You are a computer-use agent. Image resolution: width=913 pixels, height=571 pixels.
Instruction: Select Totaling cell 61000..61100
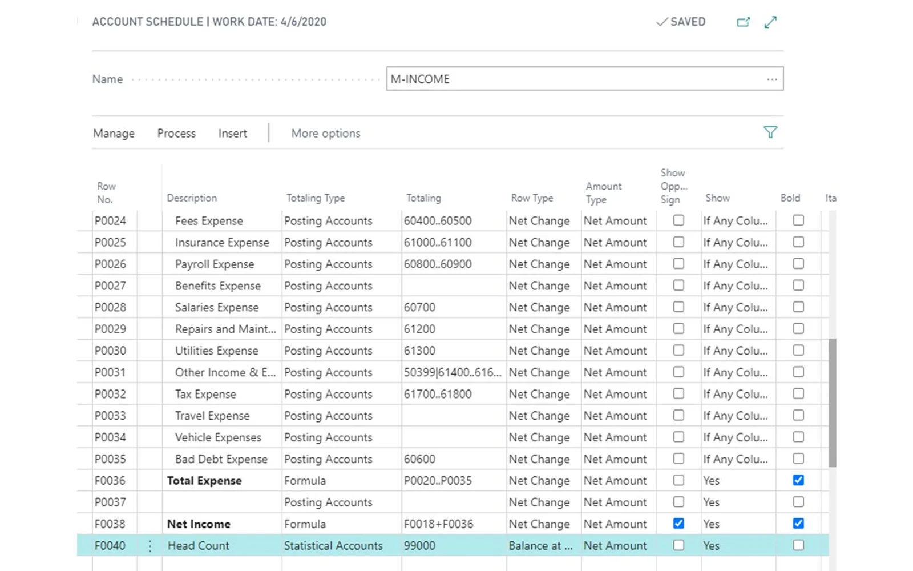click(454, 242)
